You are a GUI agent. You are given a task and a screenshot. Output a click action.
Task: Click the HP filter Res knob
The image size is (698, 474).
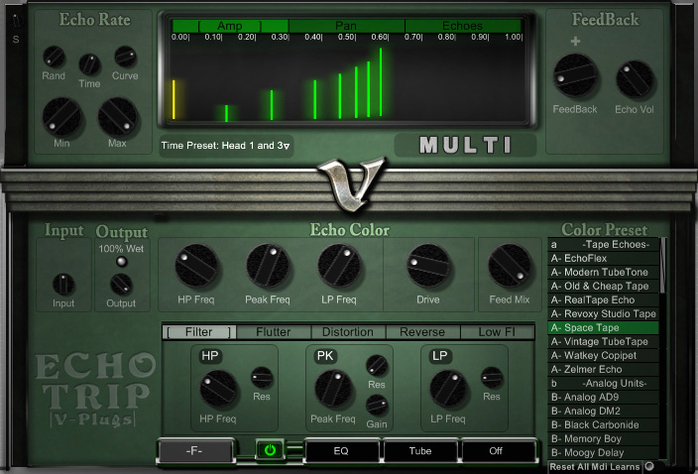click(262, 378)
